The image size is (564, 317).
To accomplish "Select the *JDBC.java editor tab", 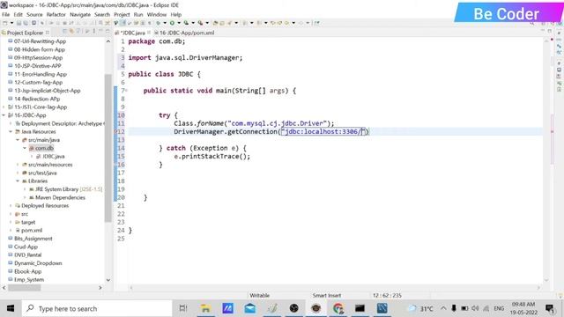I will coord(133,33).
